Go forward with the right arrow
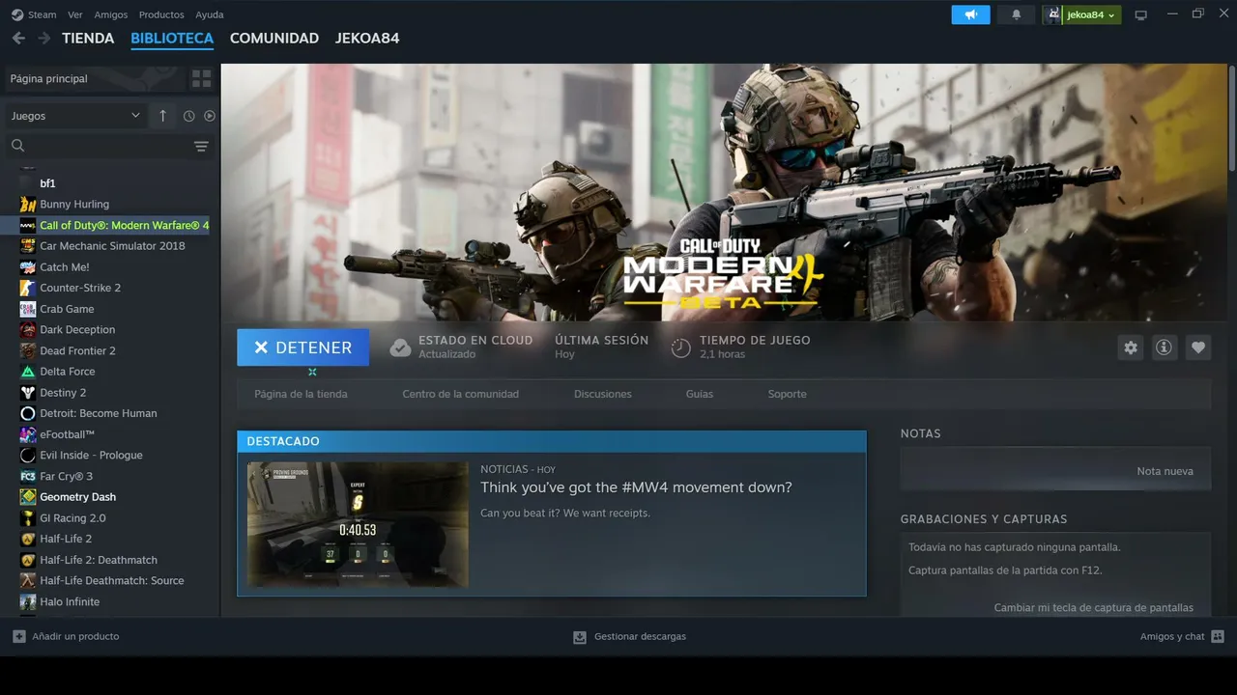Screen dimensions: 1237x695 click(43, 39)
